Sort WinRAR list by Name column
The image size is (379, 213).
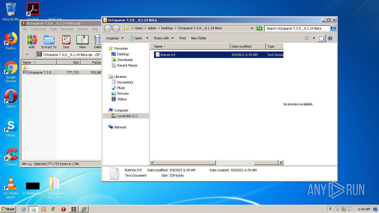[x=39, y=62]
